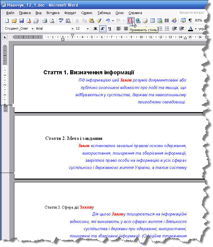This screenshot has height=247, width=213.
Task: Click the tab stop type selector on ruler
Action: [5, 37]
